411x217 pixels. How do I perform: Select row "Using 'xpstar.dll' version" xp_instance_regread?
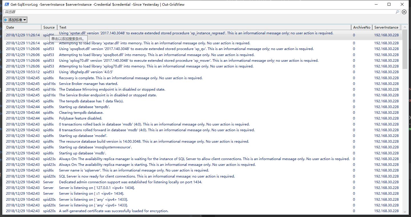point(203,35)
